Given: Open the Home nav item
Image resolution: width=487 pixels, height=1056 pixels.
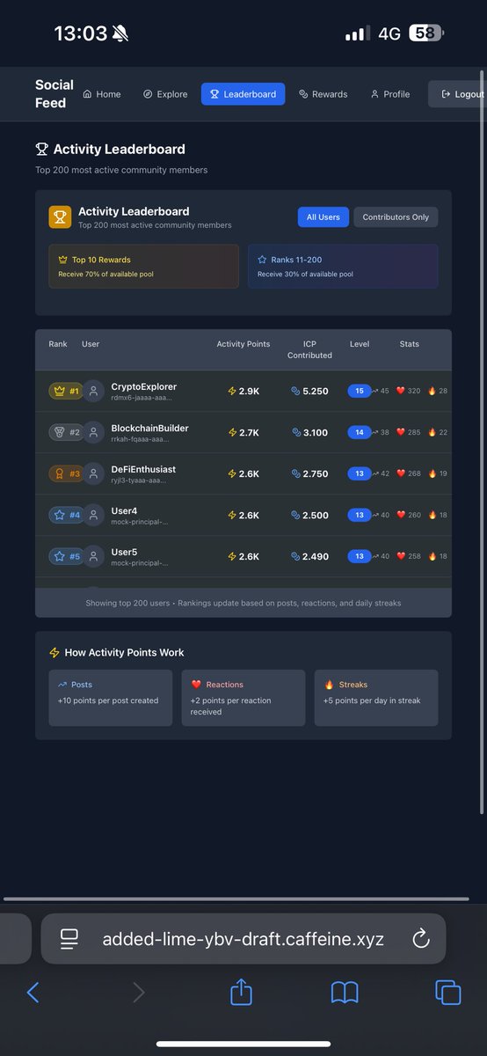Looking at the screenshot, I should (x=101, y=94).
